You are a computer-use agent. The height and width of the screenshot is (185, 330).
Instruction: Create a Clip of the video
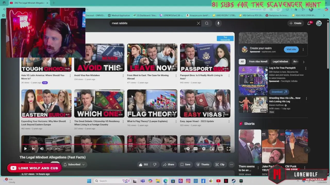pos(220,164)
